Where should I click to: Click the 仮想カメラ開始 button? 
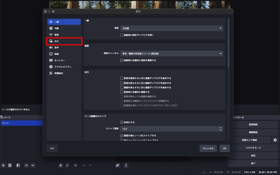coord(249,140)
